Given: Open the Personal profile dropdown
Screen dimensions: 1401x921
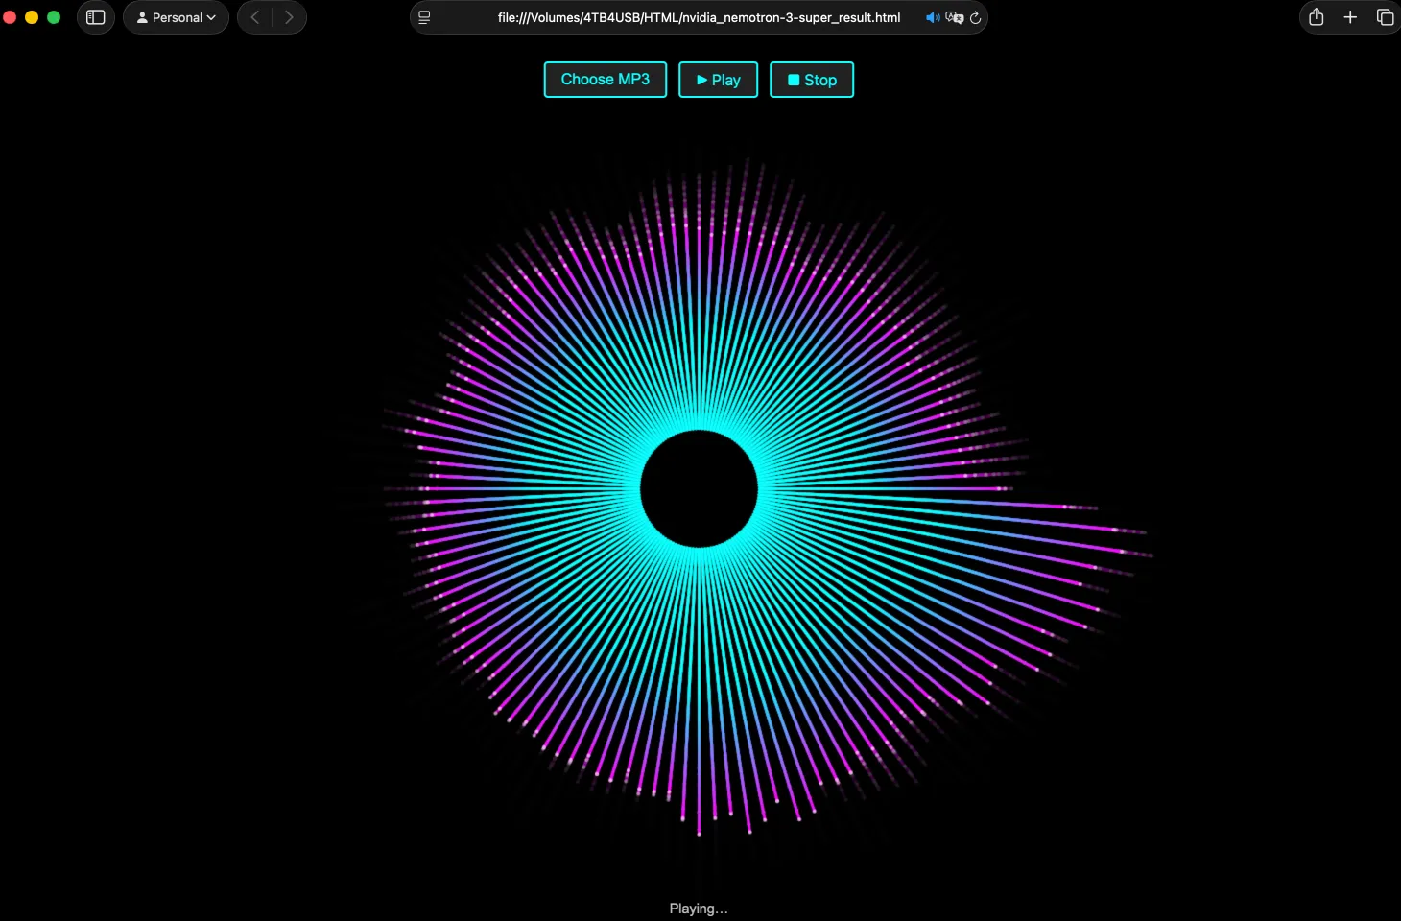Looking at the screenshot, I should [x=176, y=17].
